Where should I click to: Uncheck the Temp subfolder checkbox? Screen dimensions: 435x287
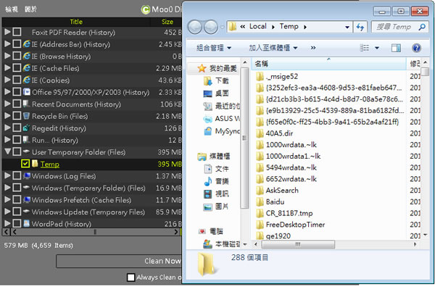tap(25, 164)
